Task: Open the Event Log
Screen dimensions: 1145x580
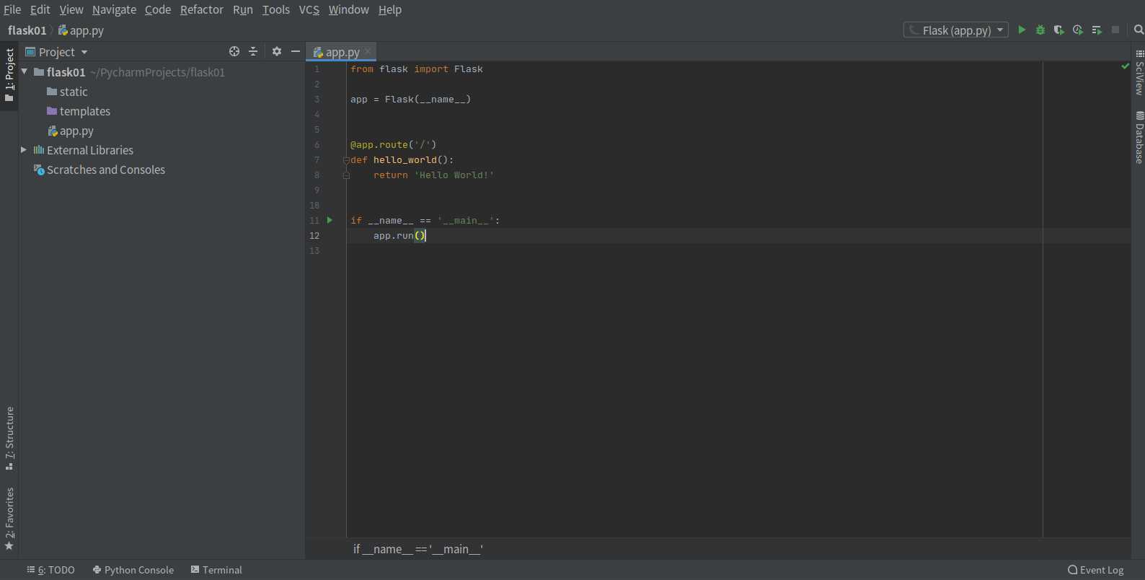Action: [1096, 570]
